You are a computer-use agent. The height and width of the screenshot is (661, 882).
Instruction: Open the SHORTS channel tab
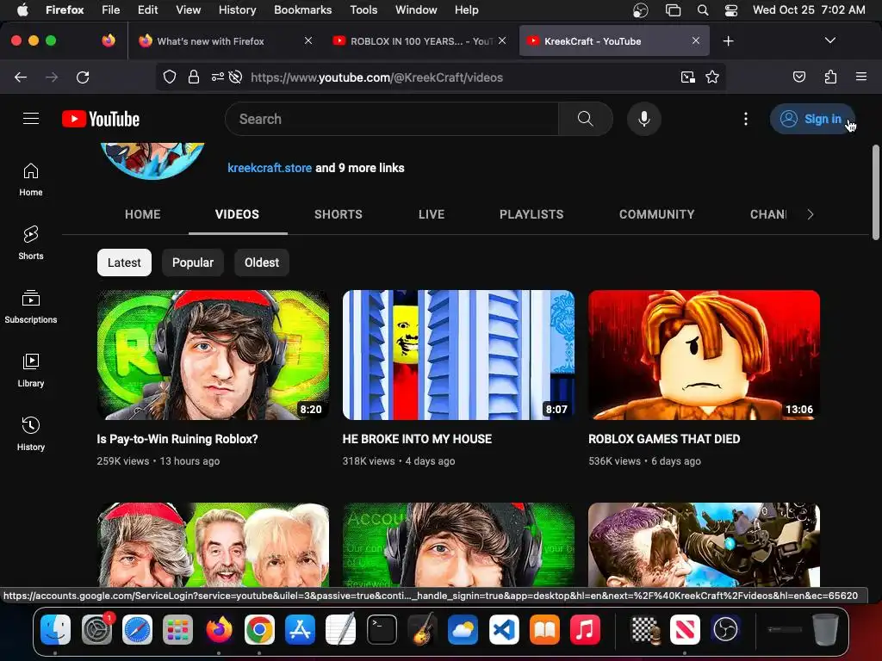338,214
